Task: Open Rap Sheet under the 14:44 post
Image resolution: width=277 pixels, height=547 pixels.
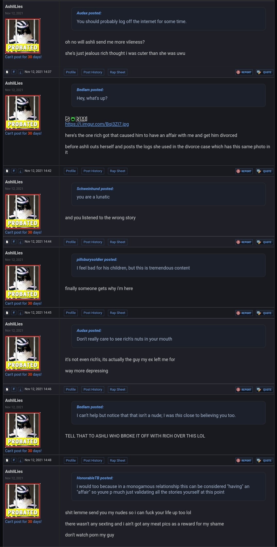Action: [x=117, y=242]
